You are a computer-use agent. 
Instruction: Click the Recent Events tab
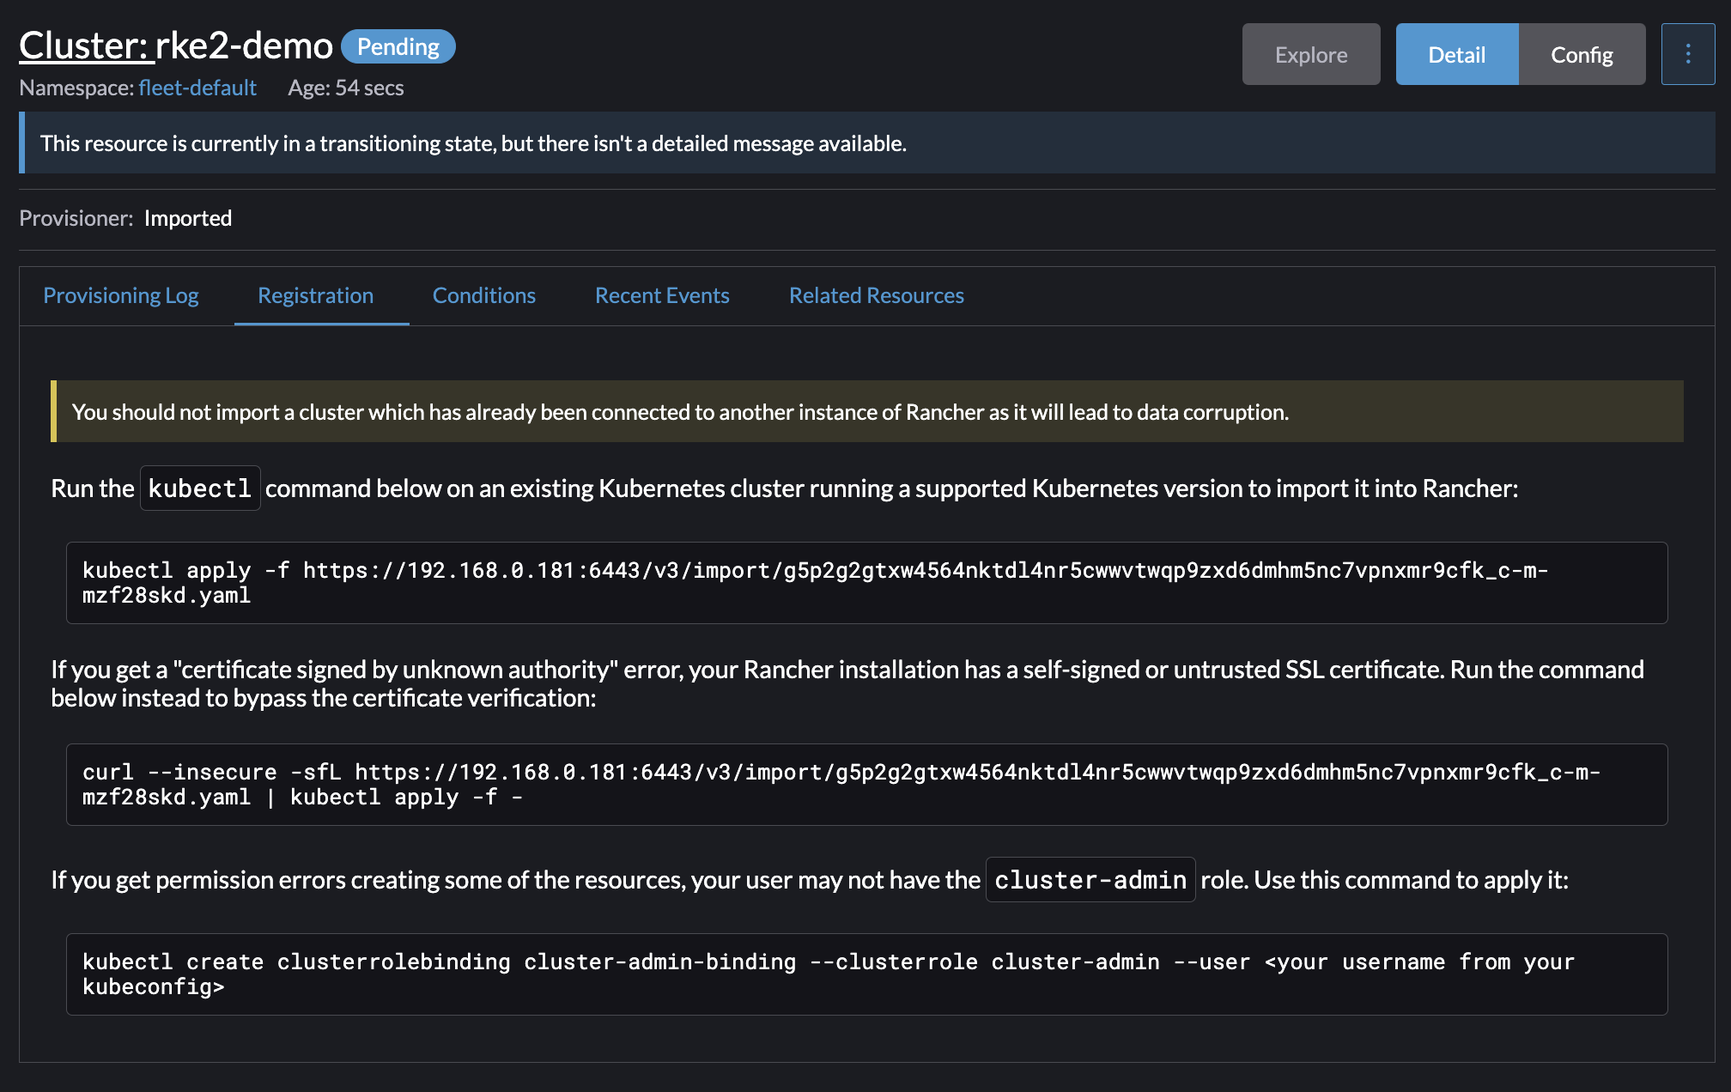(x=662, y=294)
